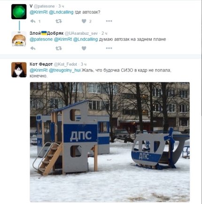Retweet patesone's tweet
202x204 pixels.
(59, 21)
